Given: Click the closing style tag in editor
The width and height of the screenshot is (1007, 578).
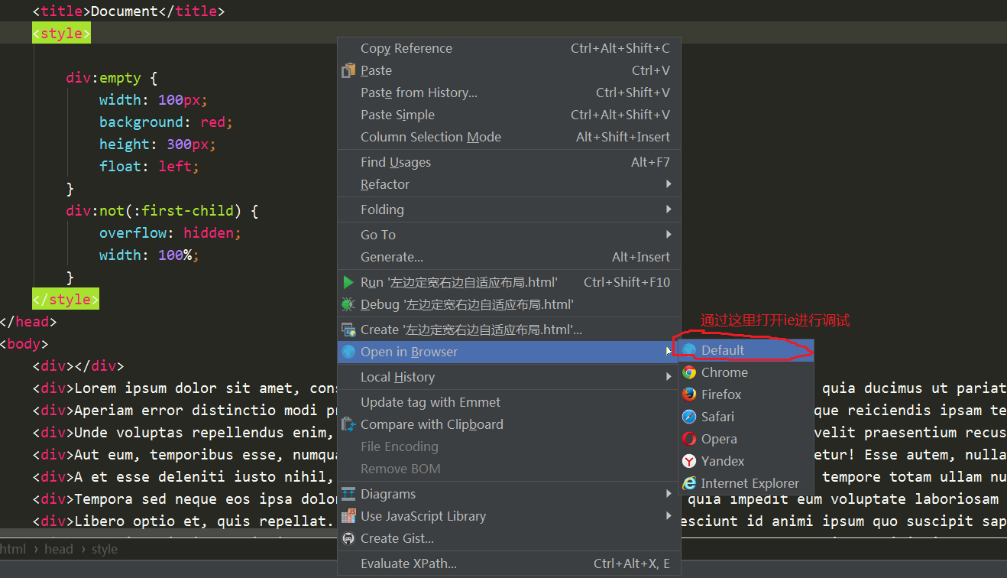Looking at the screenshot, I should click(x=66, y=299).
